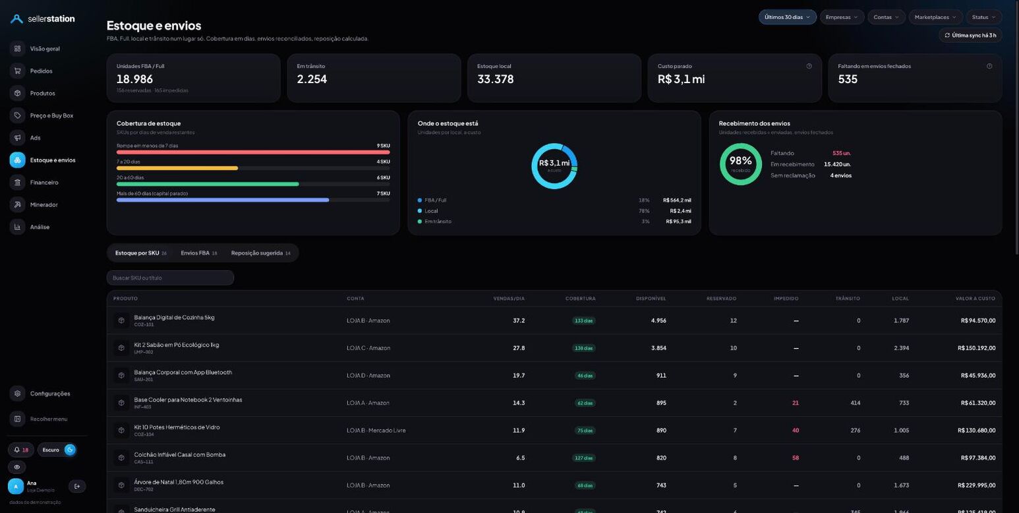The width and height of the screenshot is (1019, 513).
Task: Click info icon on Faltando em envios fechados
Action: tap(989, 66)
